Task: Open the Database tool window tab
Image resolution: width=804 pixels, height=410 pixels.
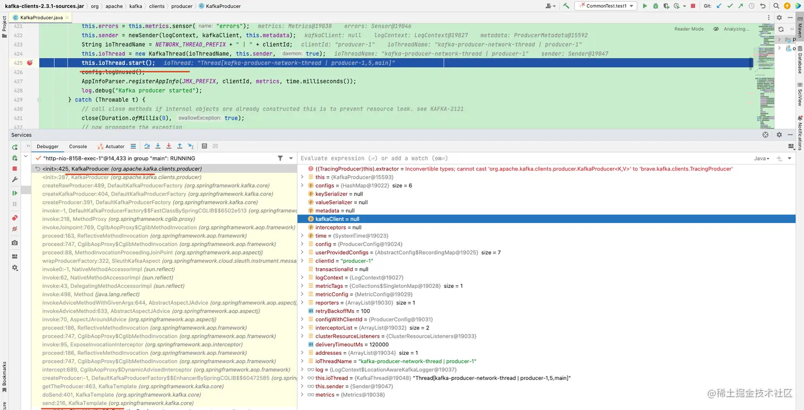Action: pos(799,59)
